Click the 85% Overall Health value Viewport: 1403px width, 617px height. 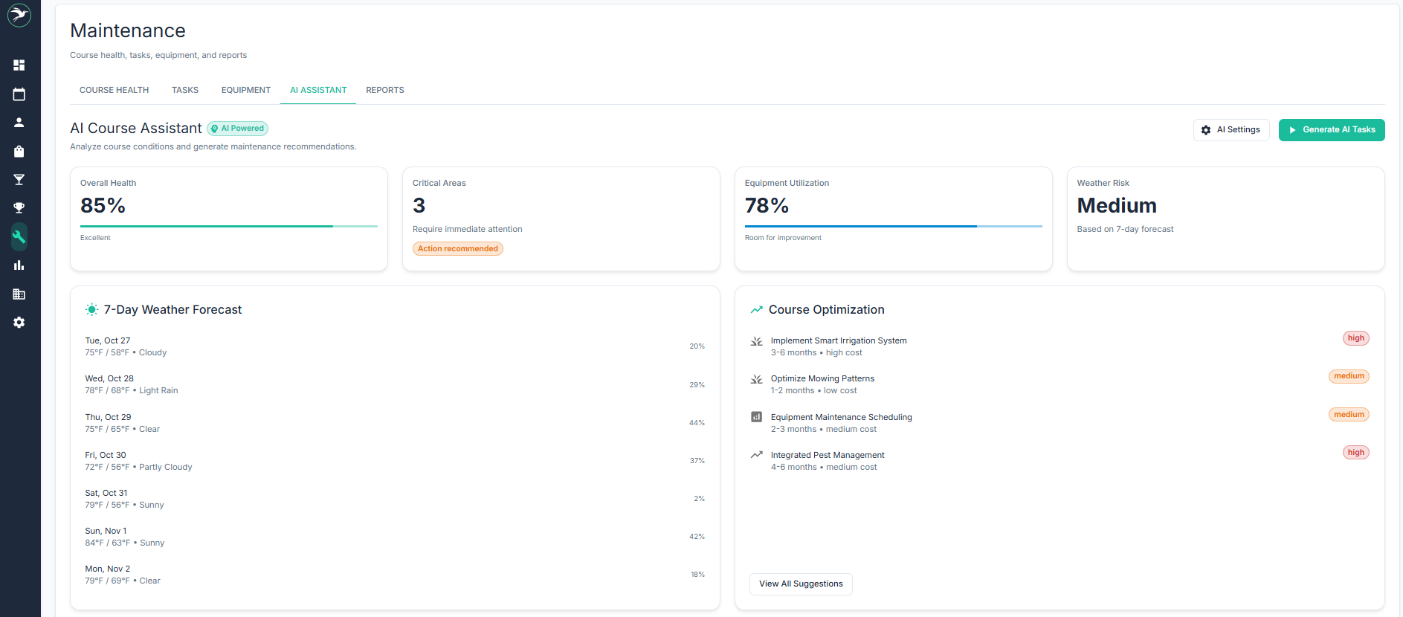[x=103, y=206]
